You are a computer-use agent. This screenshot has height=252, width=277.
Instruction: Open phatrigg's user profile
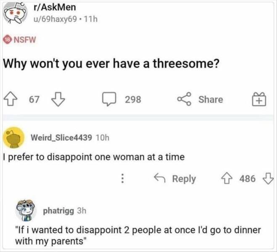click(x=58, y=210)
